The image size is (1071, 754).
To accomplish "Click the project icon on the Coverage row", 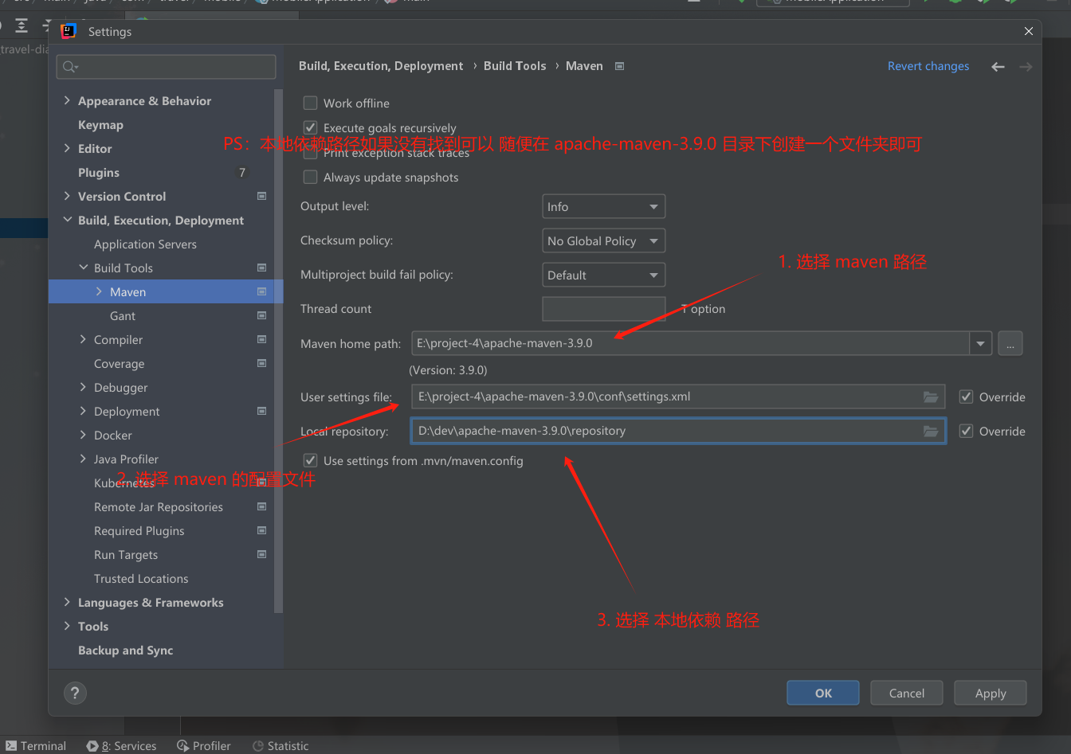I will point(261,364).
